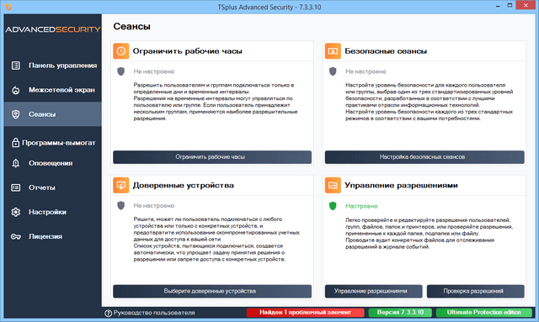Click the Отчеты list icon
This screenshot has width=539, height=322.
pyautogui.click(x=15, y=187)
